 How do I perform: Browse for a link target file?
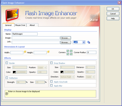[x=66, y=42]
